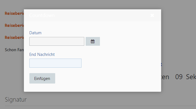Close the Countdown dialog with the X
This screenshot has width=196, height=109.
tap(152, 15)
